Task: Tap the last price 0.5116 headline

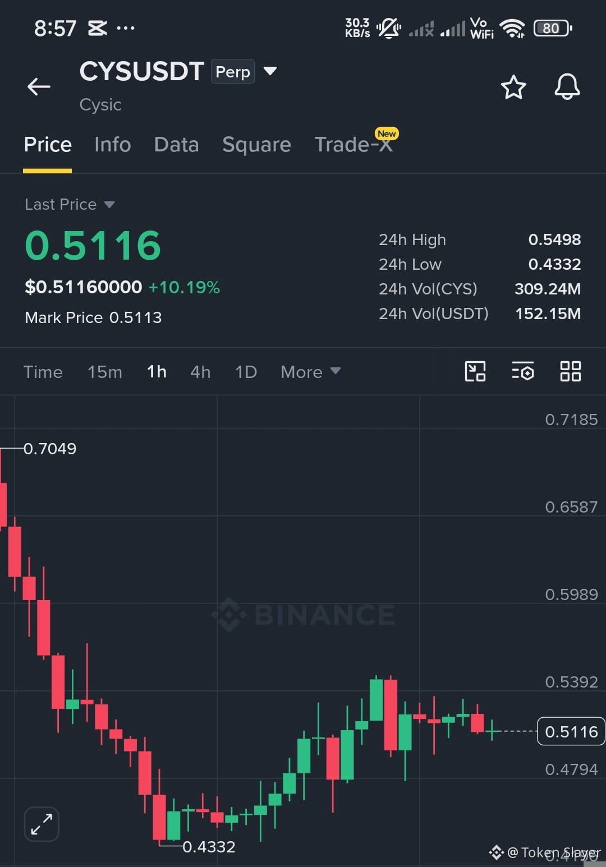Action: pos(93,246)
